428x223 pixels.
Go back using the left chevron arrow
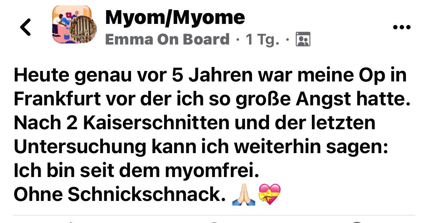tap(25, 27)
